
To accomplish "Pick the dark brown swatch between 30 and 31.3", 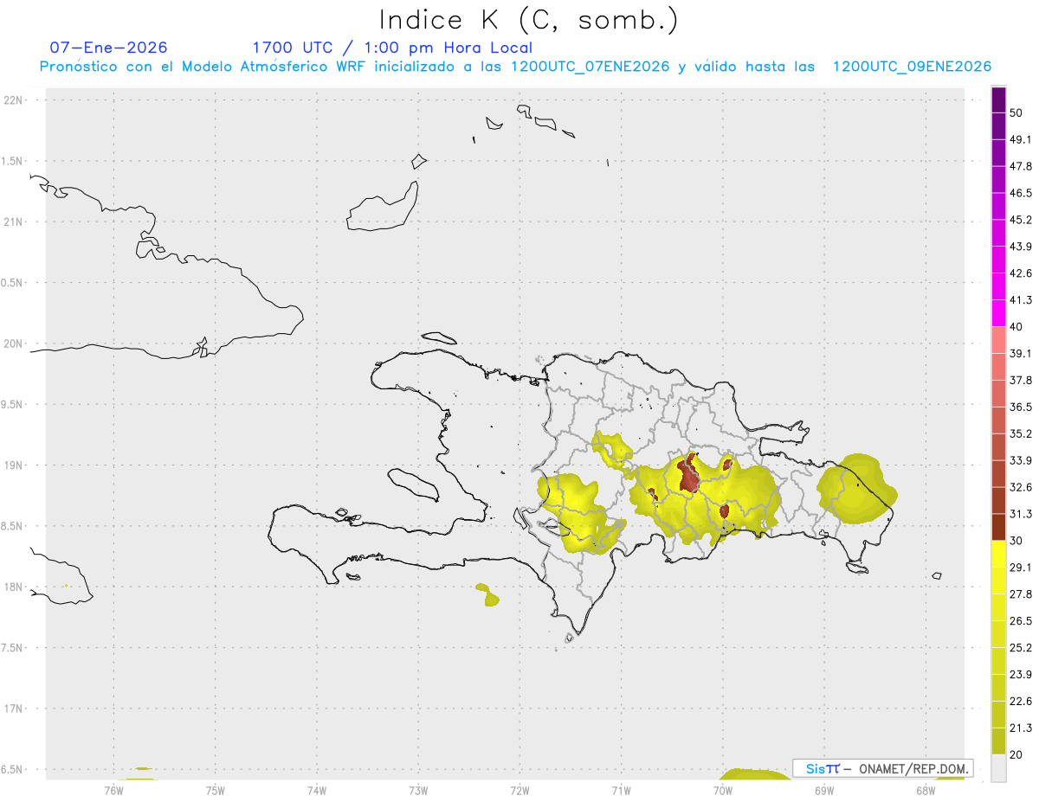I will [x=998, y=527].
